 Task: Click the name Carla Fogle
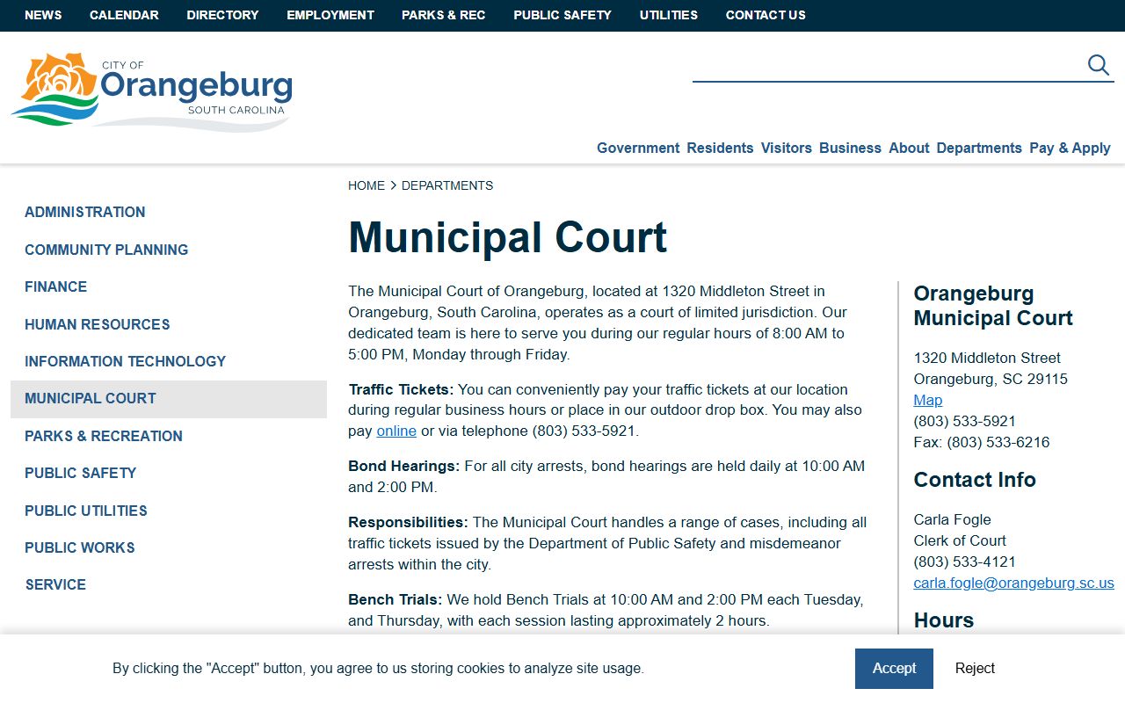point(952,519)
